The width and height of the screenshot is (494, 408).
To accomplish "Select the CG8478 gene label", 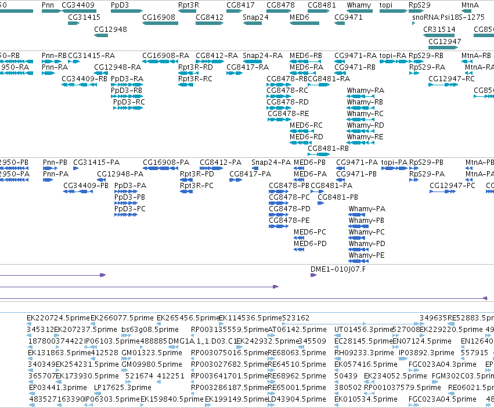I will tap(280, 5).
